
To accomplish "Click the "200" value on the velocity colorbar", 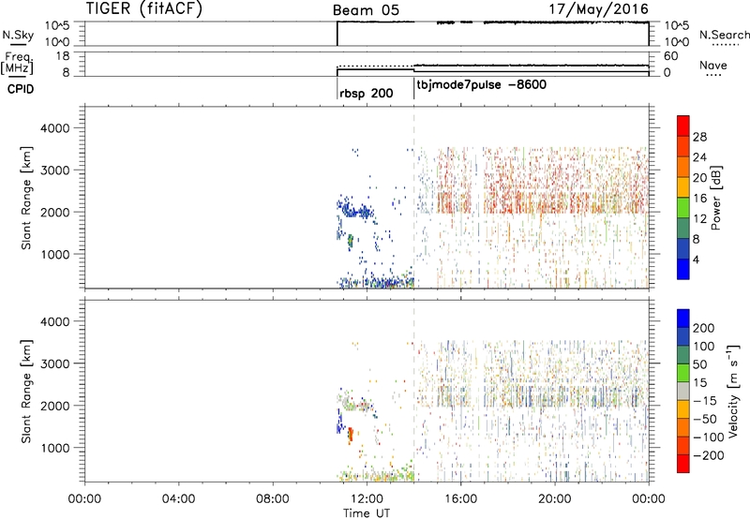I will 704,328.
